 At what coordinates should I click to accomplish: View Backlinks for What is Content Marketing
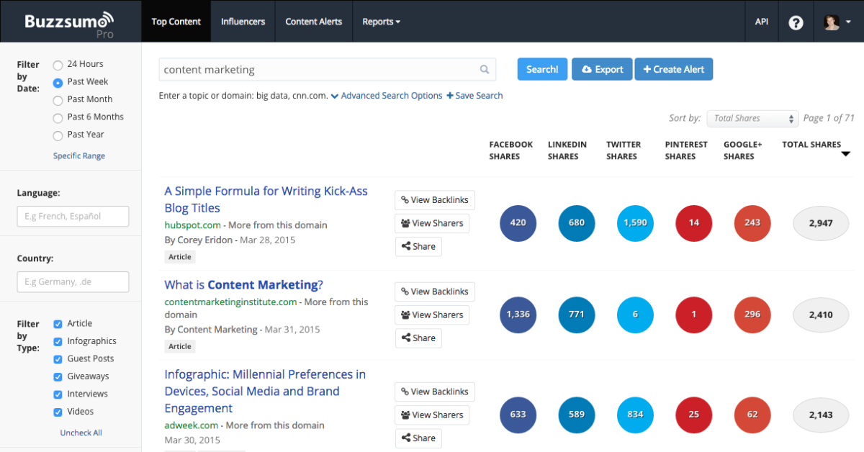(435, 291)
